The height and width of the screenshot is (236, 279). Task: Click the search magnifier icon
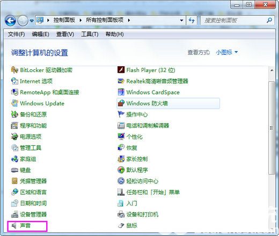[269, 20]
